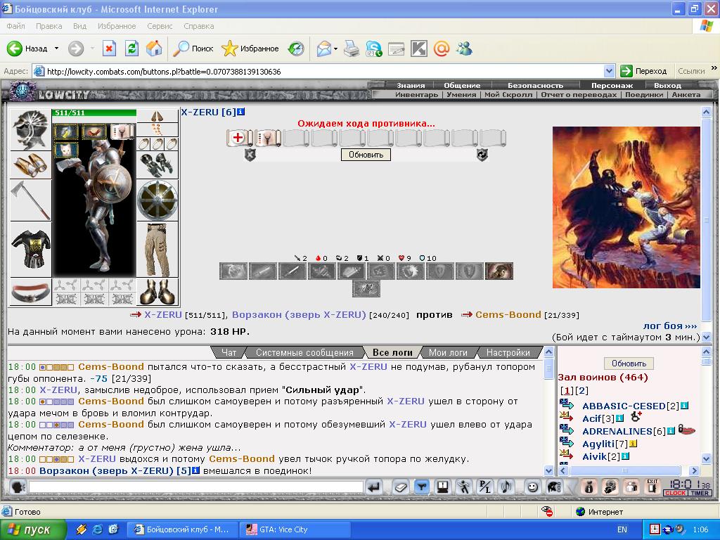Click the chat message input field
The image size is (720, 540).
(x=196, y=487)
